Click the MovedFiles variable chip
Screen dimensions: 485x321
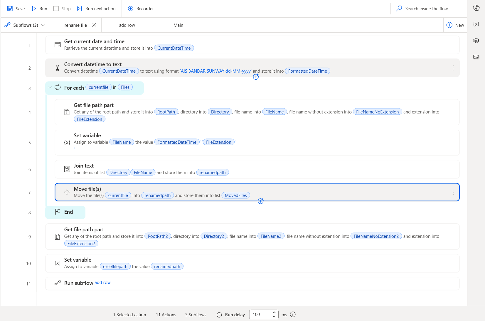tap(236, 195)
